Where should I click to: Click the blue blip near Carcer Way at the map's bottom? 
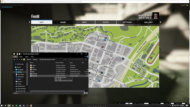pos(99,80)
